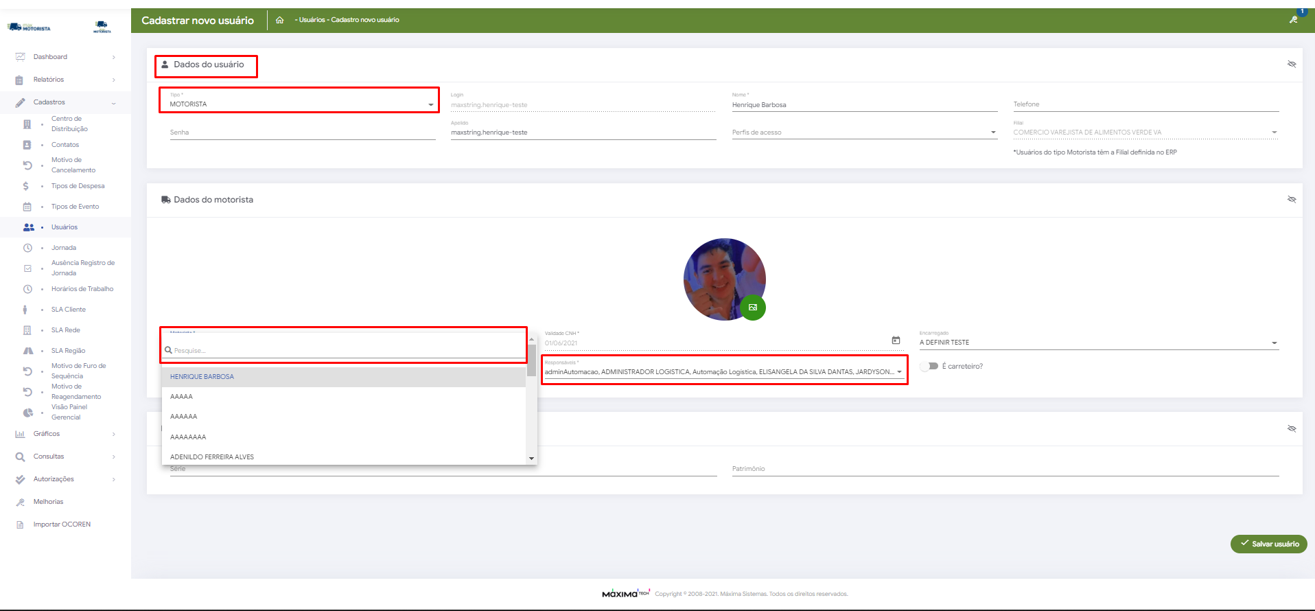Open the CNH validity calendar picker
The width and height of the screenshot is (1315, 611).
pyautogui.click(x=896, y=341)
